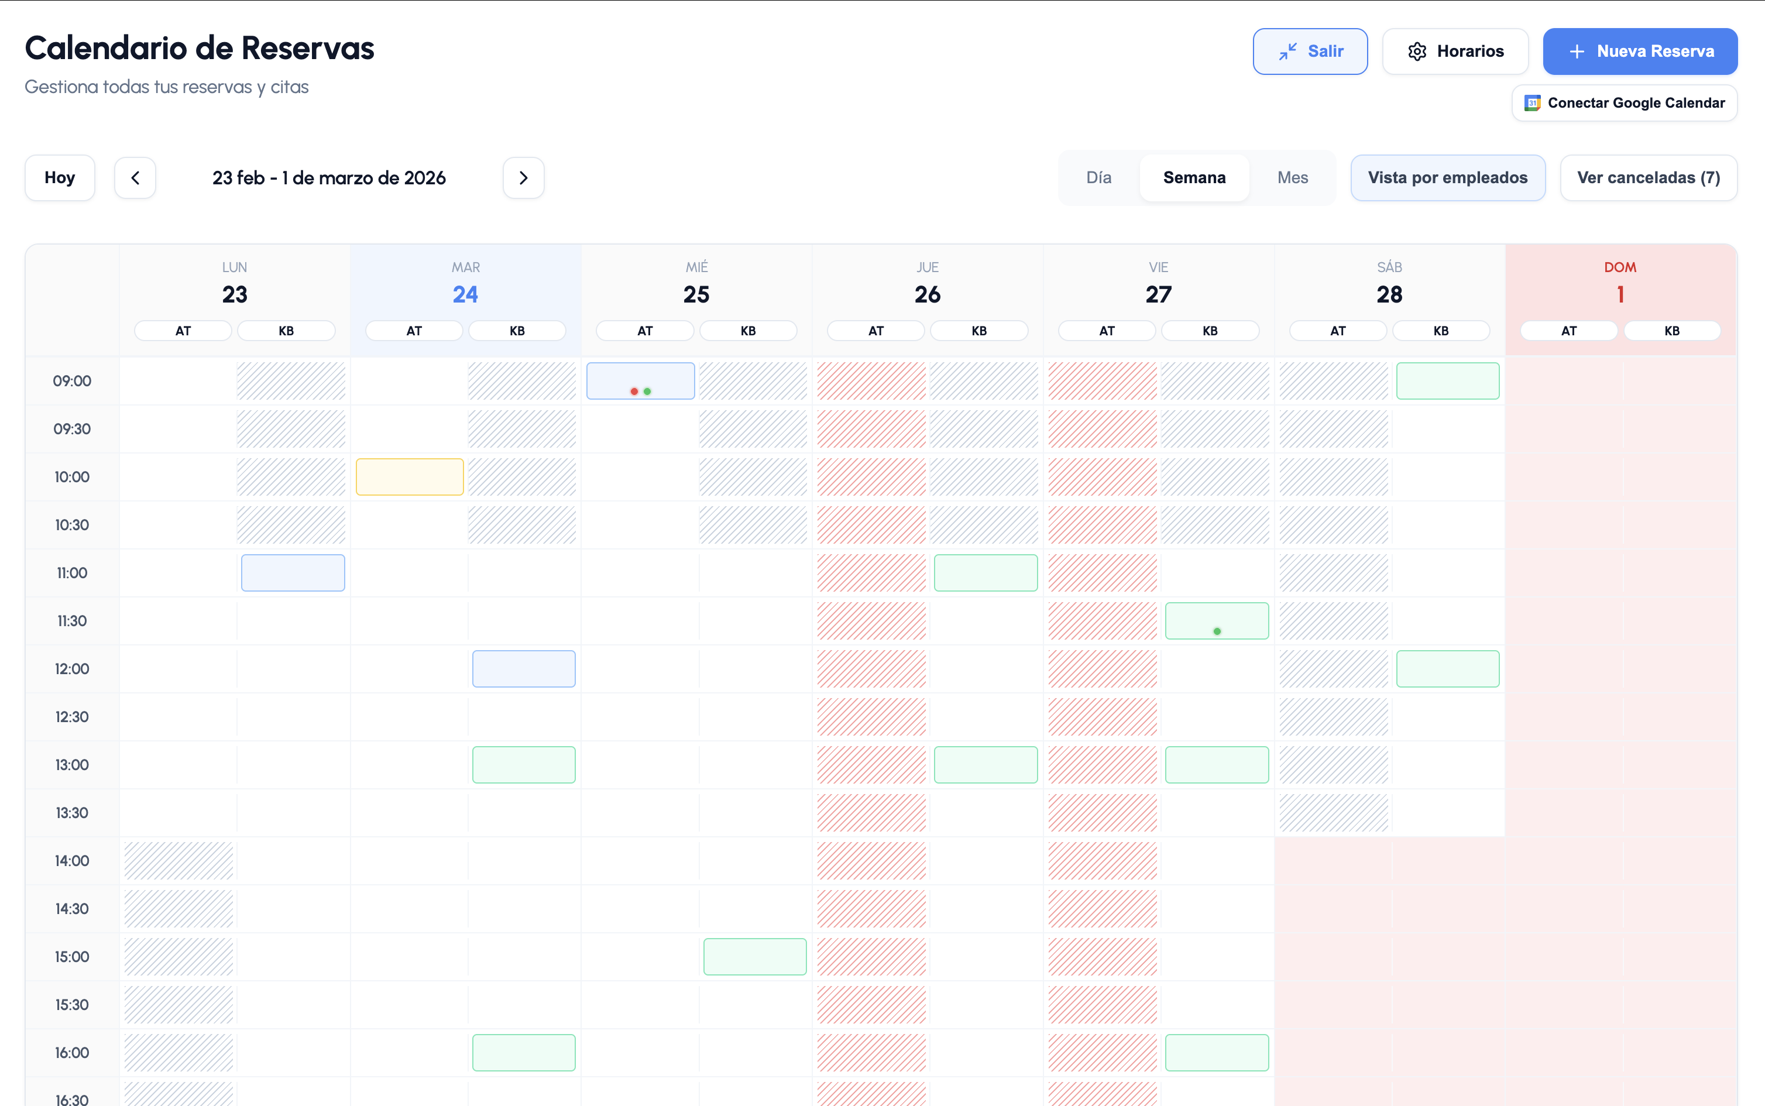Select AT employee pill under Sunday 1

coord(1568,331)
